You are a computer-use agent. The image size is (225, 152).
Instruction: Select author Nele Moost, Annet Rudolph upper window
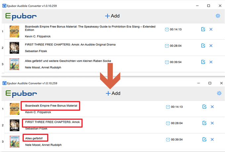click(x=43, y=67)
